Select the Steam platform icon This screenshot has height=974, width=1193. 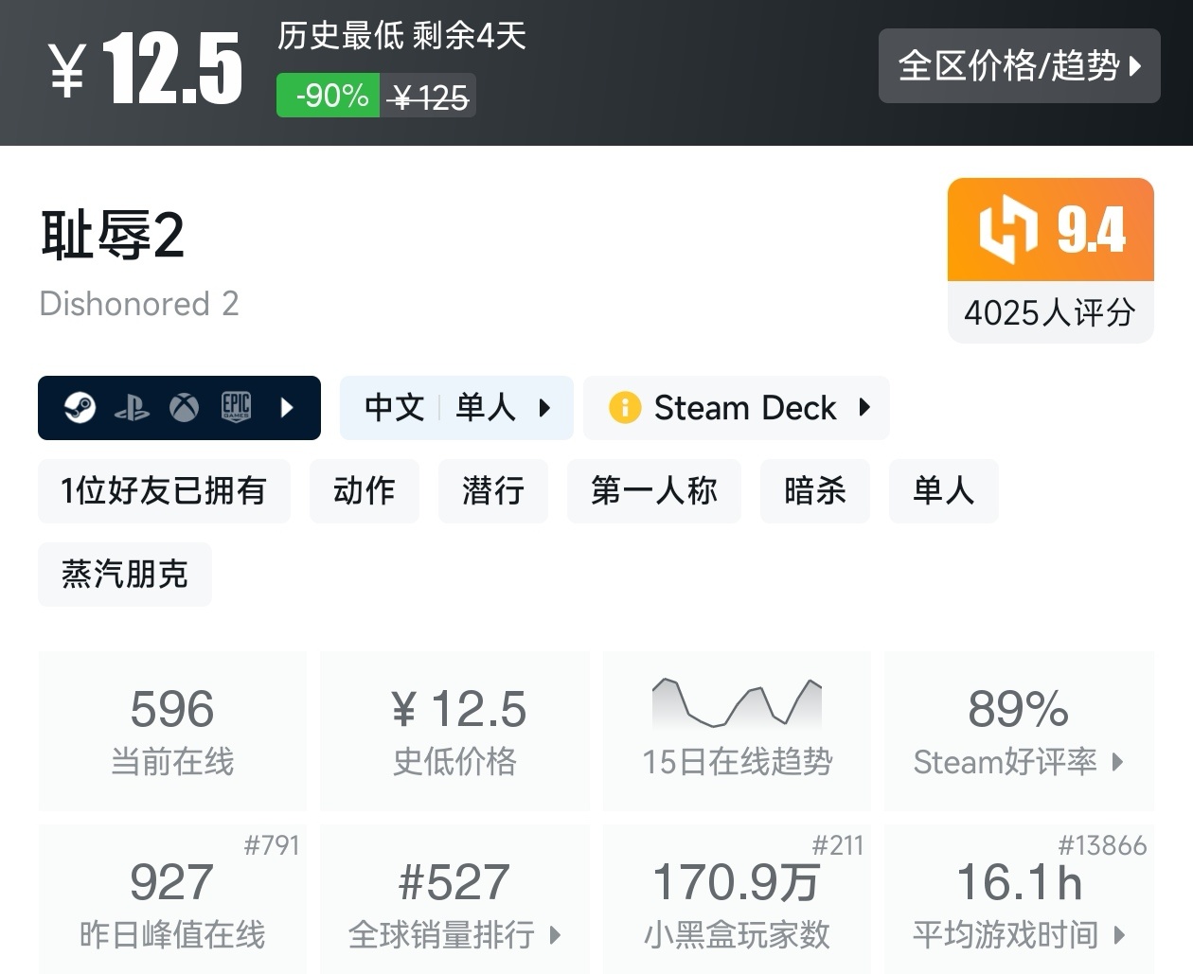(80, 408)
